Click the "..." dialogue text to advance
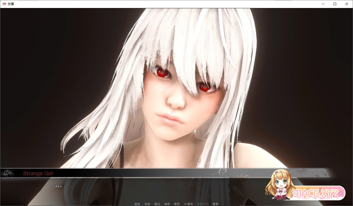This screenshot has width=353, height=206. coord(59,186)
